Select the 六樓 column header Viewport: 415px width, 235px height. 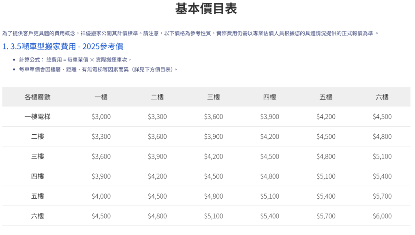click(x=382, y=97)
